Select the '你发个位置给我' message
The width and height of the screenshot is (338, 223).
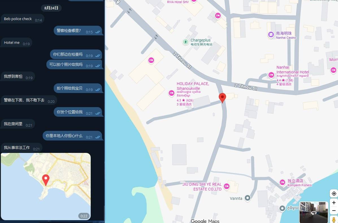78,112
